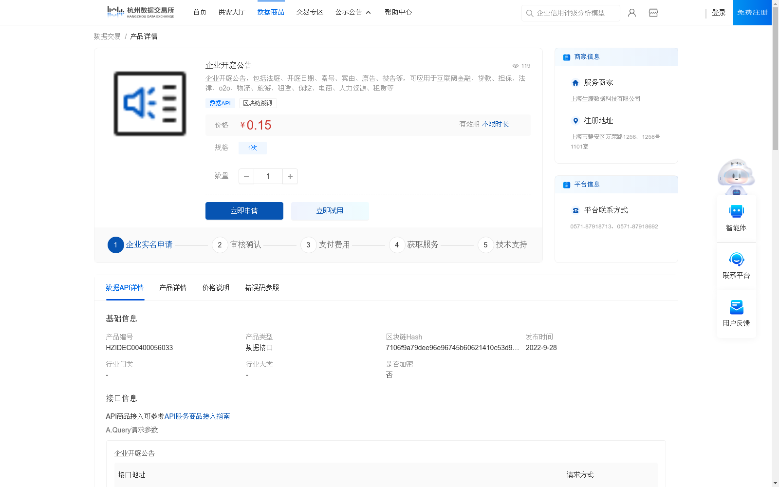
Task: Open 帮助中心 navigation item
Action: 398,12
